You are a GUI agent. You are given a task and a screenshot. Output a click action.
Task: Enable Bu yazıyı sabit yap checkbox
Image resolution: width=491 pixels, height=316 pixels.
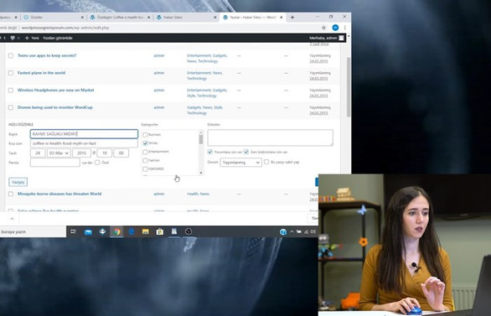[266, 162]
